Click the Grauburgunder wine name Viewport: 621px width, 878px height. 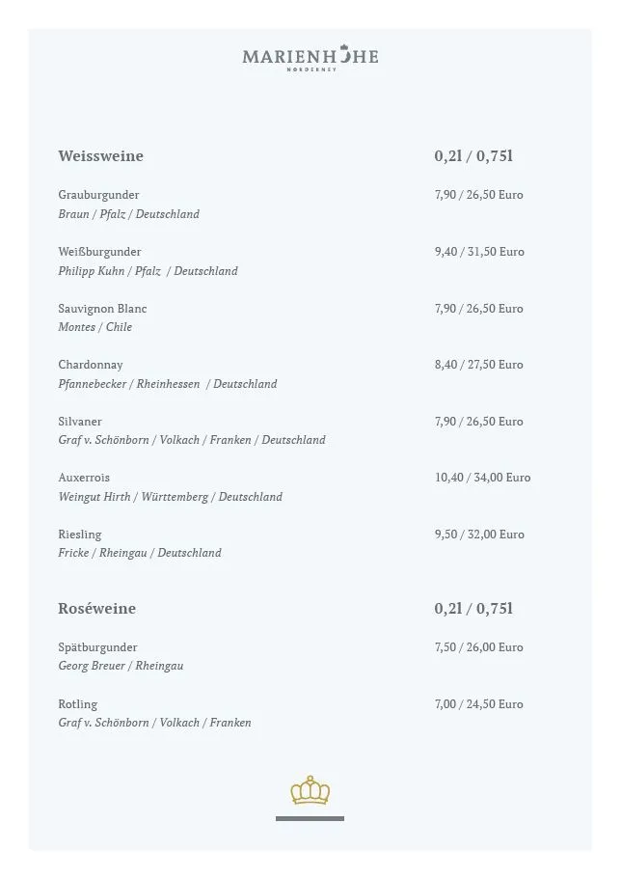(x=98, y=195)
